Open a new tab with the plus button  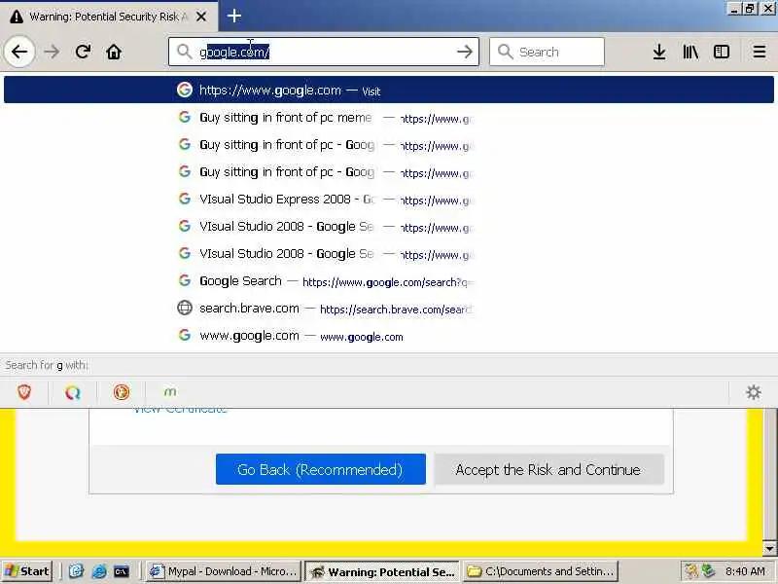tap(234, 16)
